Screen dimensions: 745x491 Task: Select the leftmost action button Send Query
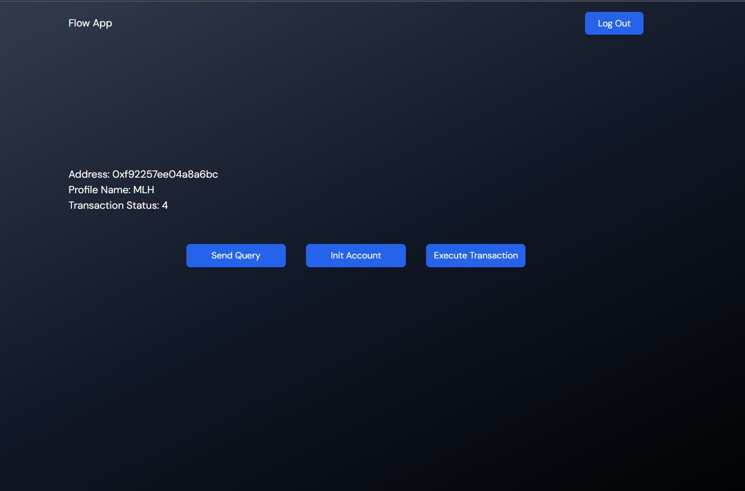click(x=236, y=255)
